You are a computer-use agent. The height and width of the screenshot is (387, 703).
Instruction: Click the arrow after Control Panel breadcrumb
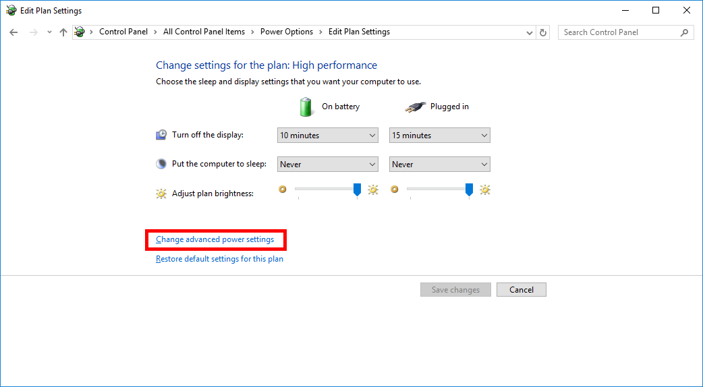pos(156,32)
